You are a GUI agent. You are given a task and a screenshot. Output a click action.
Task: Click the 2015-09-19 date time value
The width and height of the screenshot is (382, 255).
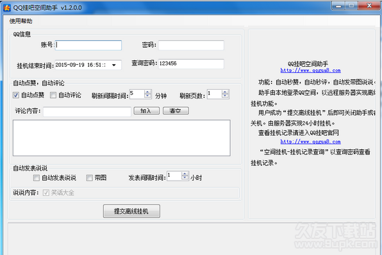[80, 65]
